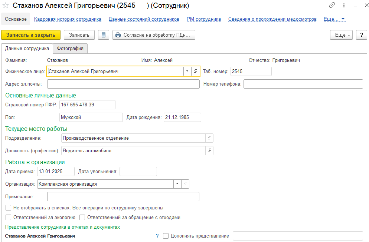This screenshot has width=369, height=242.
Task: Toggle 'Ответственный за обращение с отходами'
Action: coord(82,218)
